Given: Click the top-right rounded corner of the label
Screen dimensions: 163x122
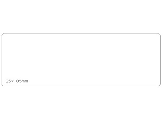Looking at the screenshot, I should tap(160, 35).
